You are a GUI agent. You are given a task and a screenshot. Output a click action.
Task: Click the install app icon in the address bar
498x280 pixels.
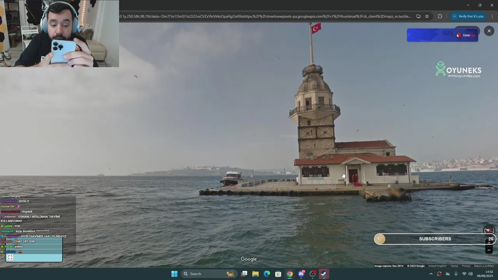coord(418,16)
